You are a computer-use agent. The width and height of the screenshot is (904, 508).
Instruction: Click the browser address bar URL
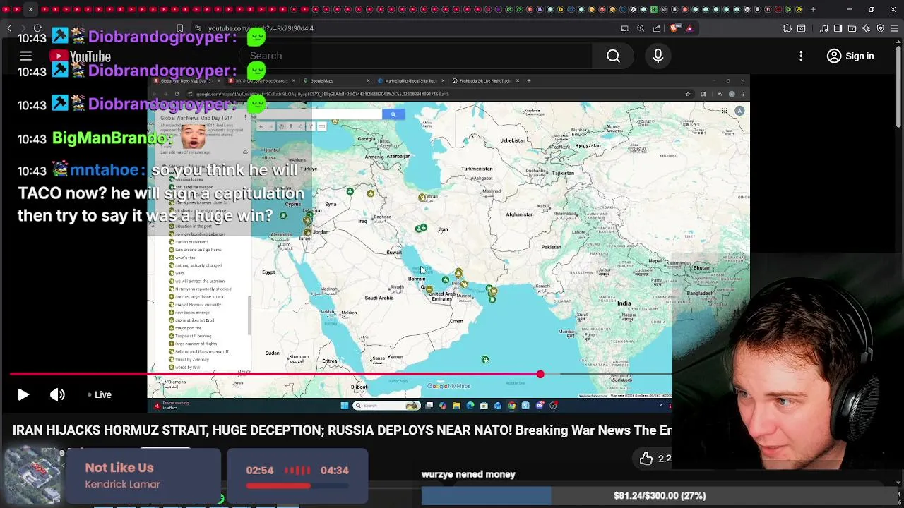261,28
